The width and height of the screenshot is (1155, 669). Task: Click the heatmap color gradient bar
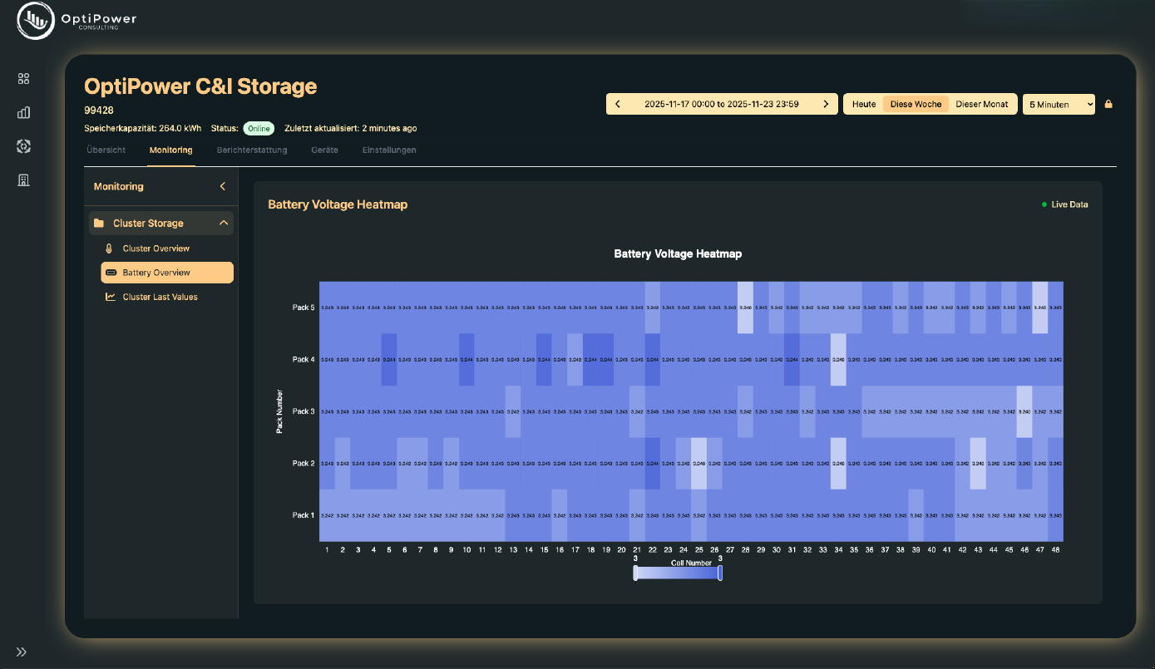[678, 573]
